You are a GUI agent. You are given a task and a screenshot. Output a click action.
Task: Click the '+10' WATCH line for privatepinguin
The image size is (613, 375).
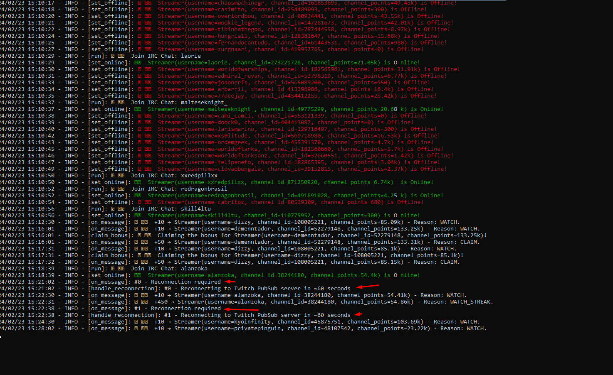tap(320, 328)
